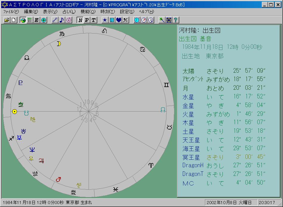Toggle the T chart mode button
Screen dimensions: 283x207
pyautogui.click(x=94, y=20)
